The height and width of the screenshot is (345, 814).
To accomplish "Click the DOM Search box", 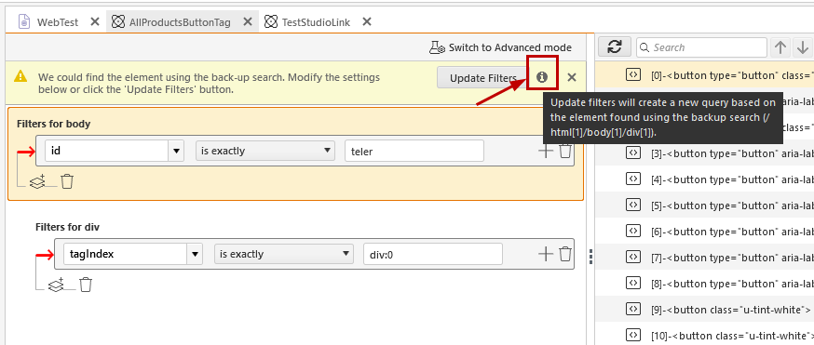I will pyautogui.click(x=701, y=47).
